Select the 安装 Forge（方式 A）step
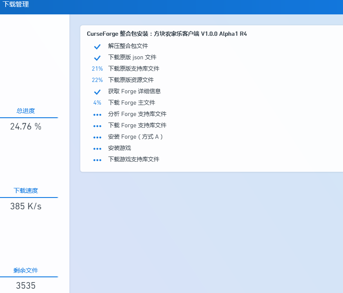This screenshot has height=293, width=343. (x=135, y=137)
